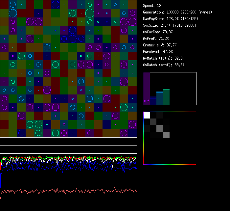Click the Speed: 10 readout
Image resolution: width=230 pixels, height=211 pixels.
click(x=152, y=6)
